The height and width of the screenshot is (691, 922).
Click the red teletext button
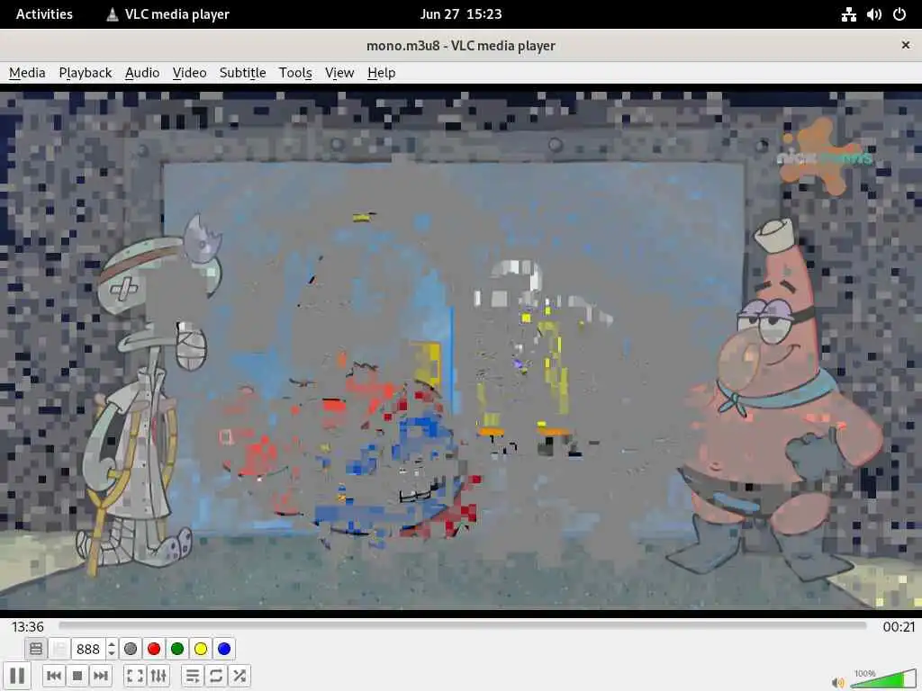154,649
